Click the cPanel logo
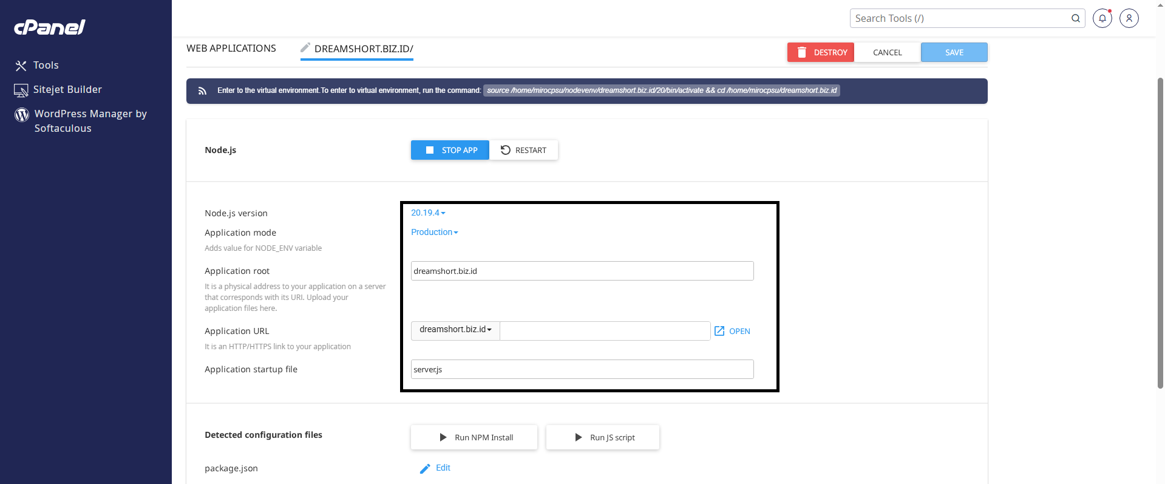The height and width of the screenshot is (484, 1165). point(50,27)
